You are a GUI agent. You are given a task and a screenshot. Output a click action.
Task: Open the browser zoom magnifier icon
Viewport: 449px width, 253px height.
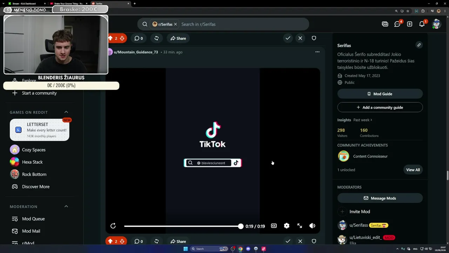tap(396, 11)
